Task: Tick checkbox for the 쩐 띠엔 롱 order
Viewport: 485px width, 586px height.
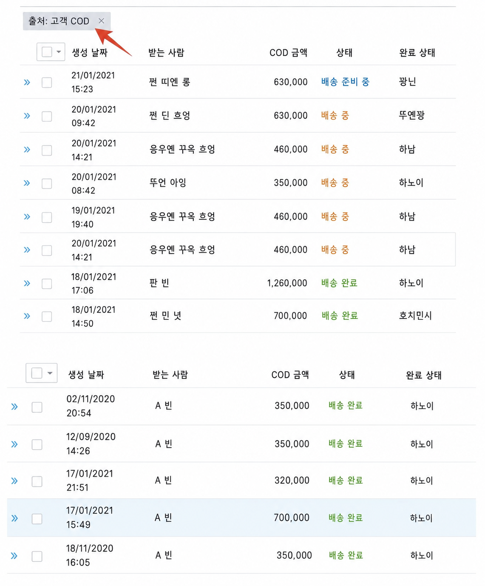Action: pos(47,82)
